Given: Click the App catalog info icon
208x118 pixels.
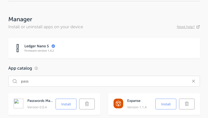Looking at the screenshot, I should coord(36,68).
